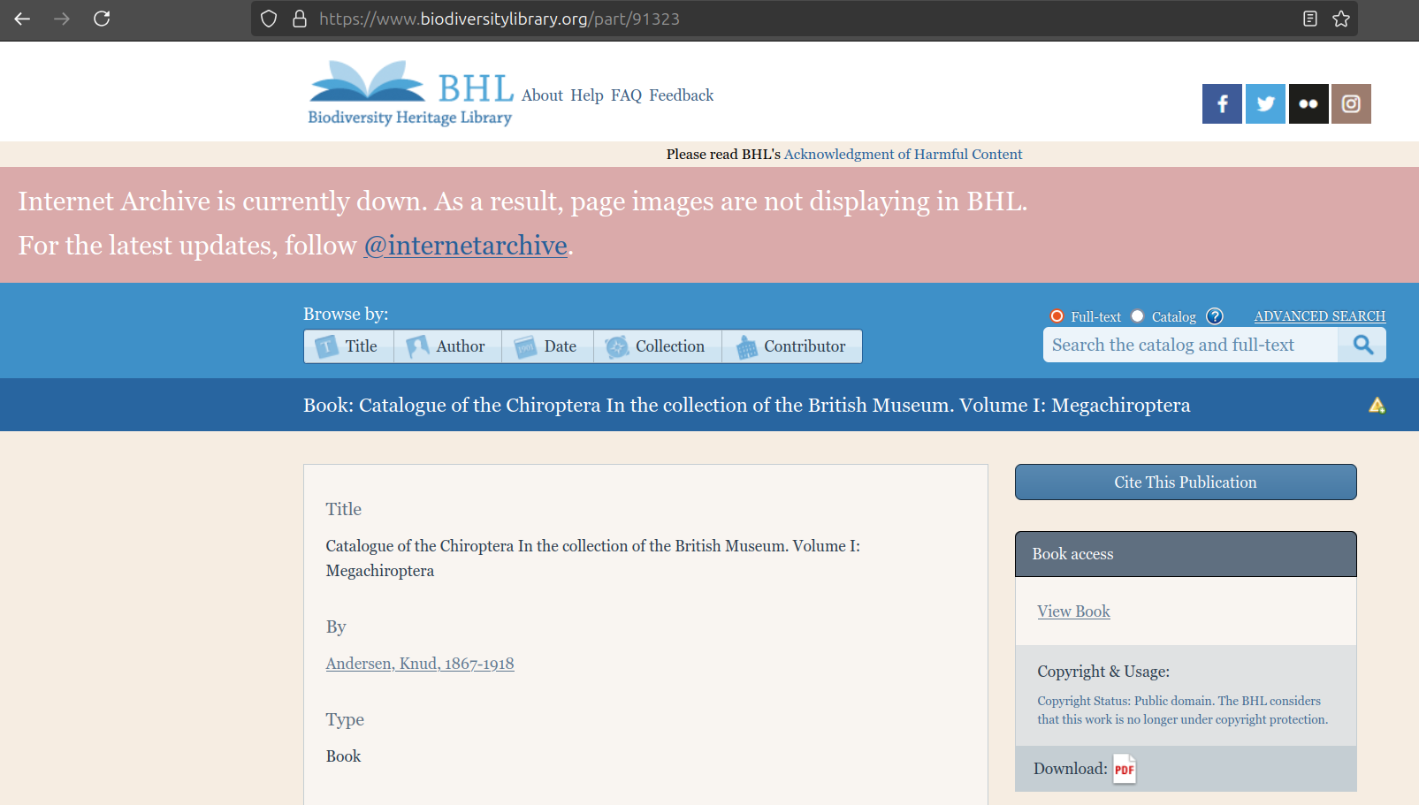The image size is (1419, 805).
Task: Browse by Collection
Action: 657,346
